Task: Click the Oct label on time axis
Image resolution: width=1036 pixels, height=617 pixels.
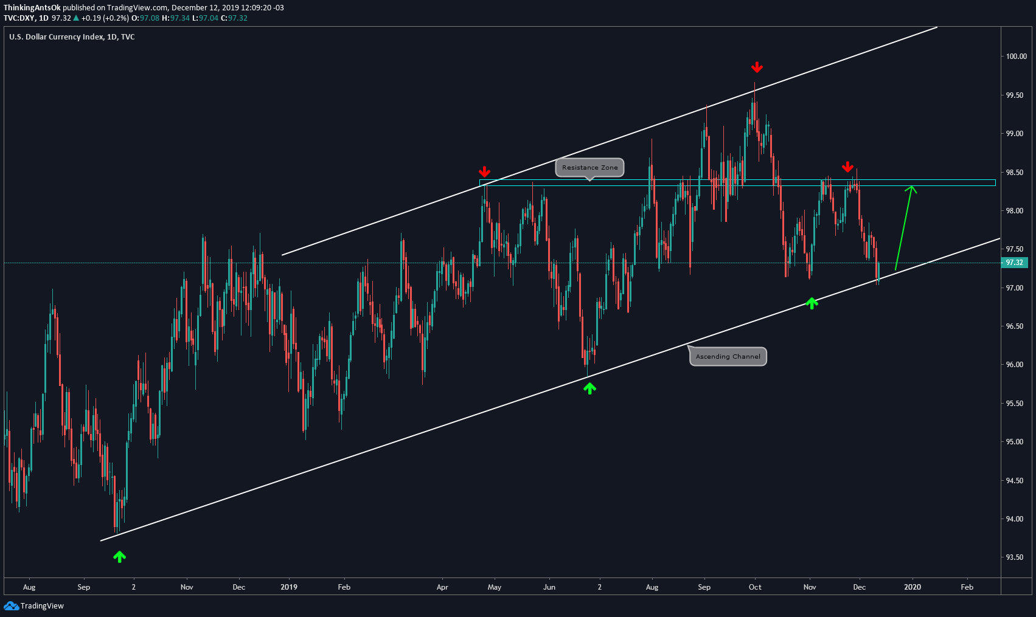Action: pos(755,587)
